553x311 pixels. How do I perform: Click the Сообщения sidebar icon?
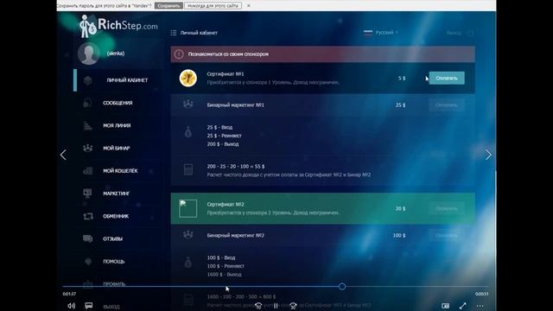tap(87, 103)
